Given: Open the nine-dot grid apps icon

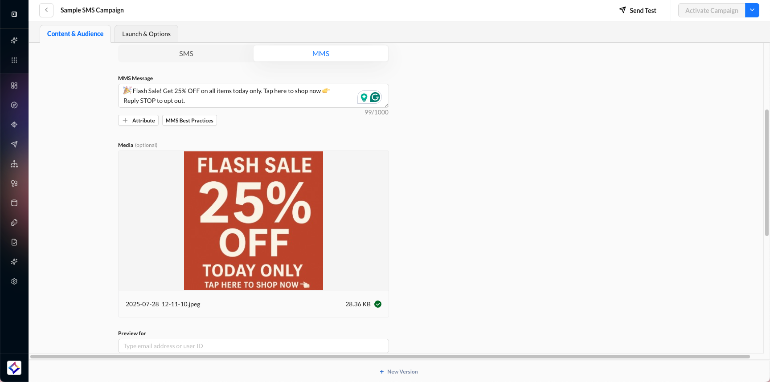Looking at the screenshot, I should 14,60.
